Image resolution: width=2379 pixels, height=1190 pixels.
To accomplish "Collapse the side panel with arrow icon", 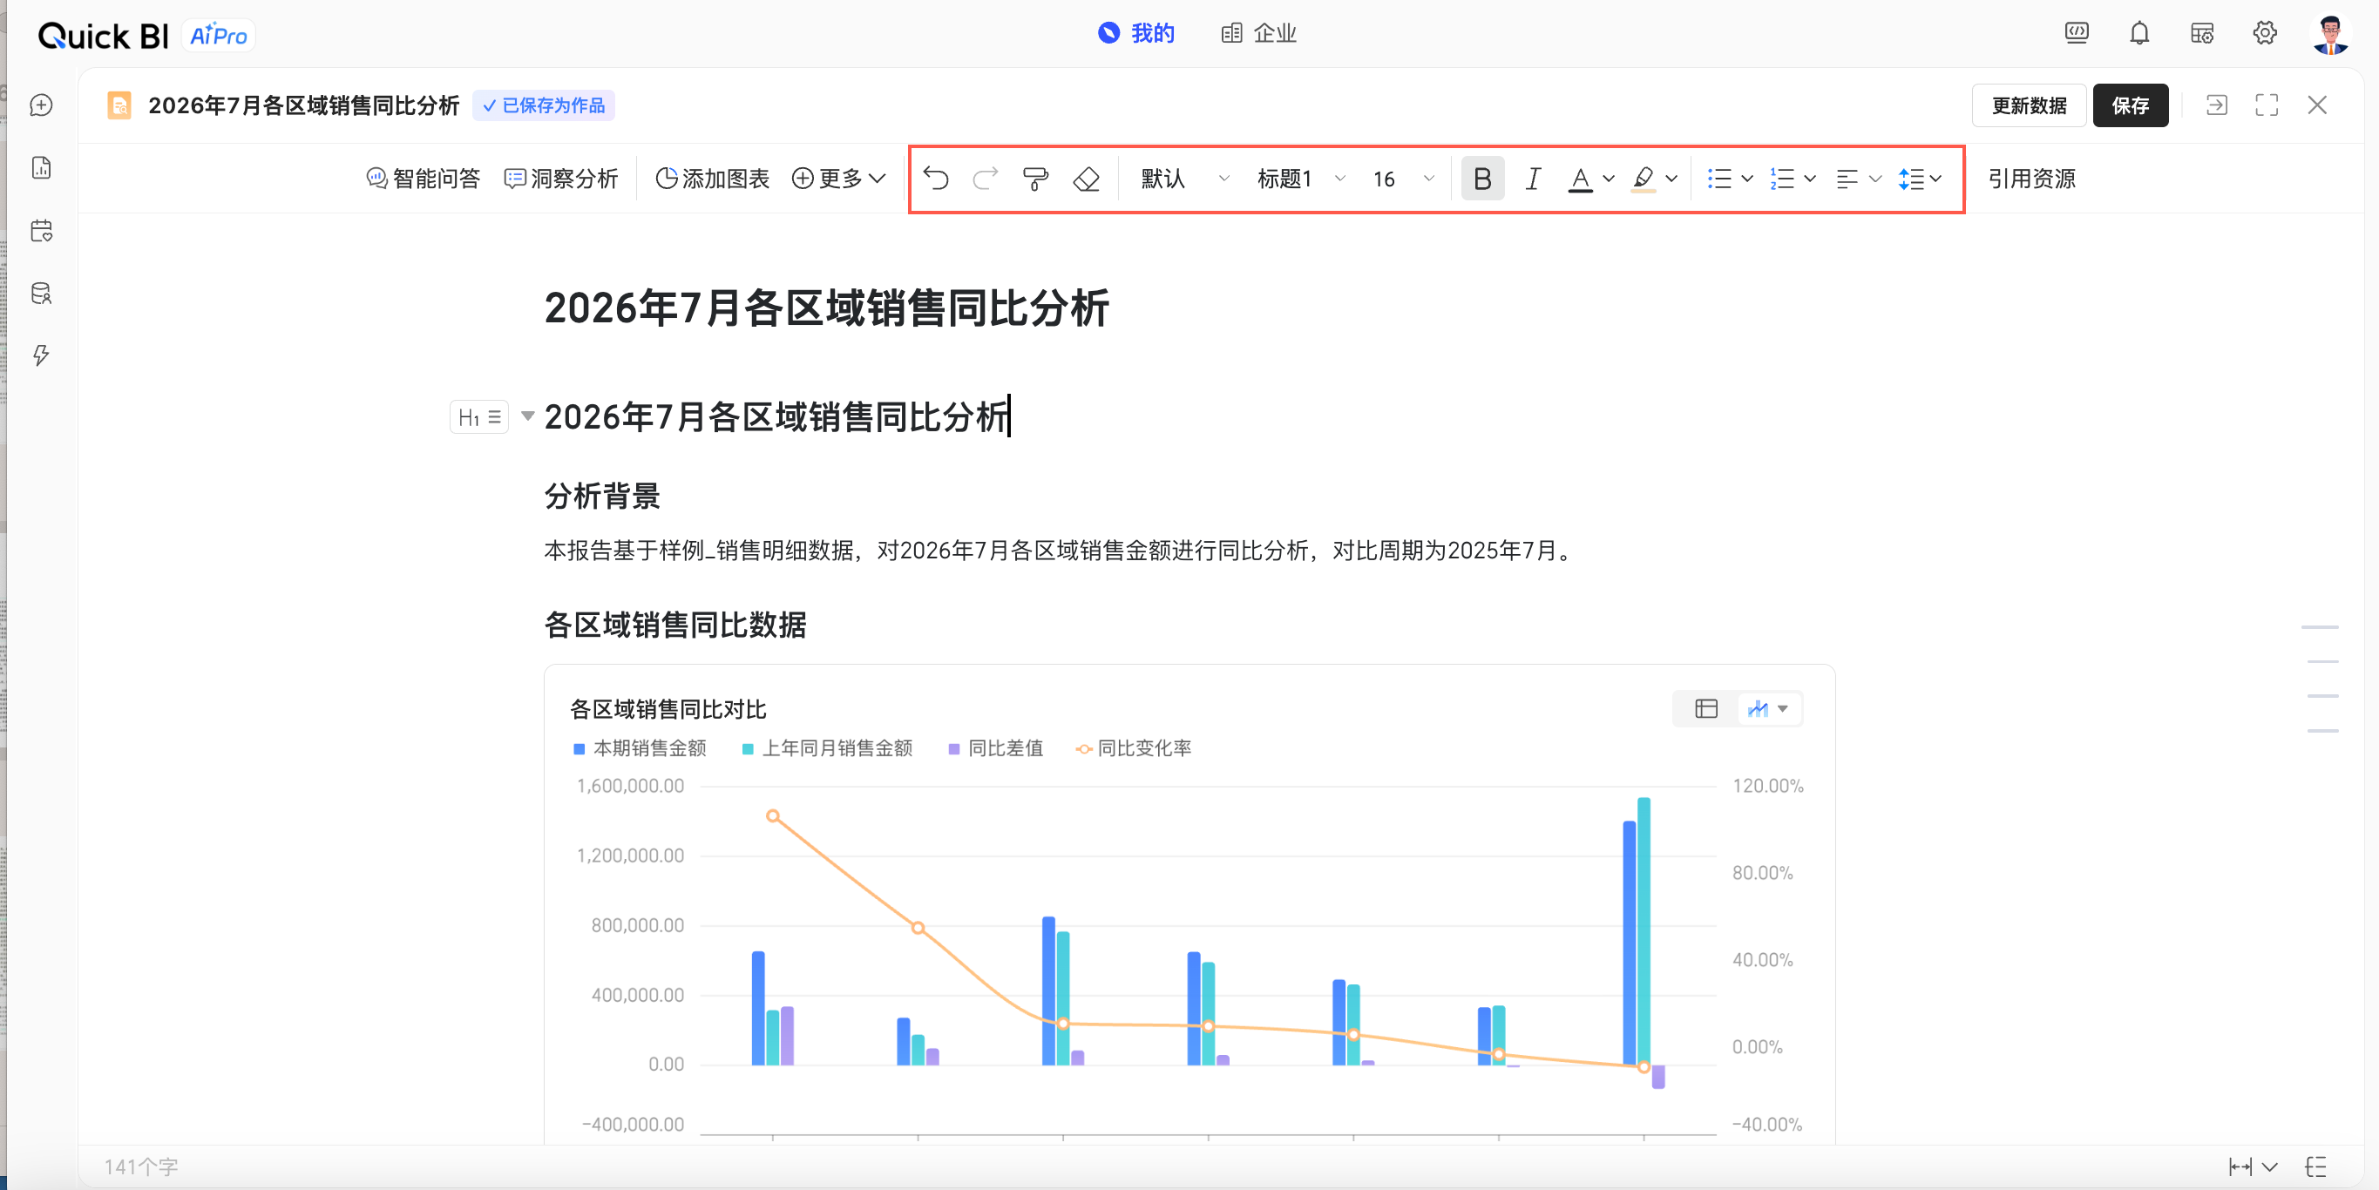I will click(x=2216, y=105).
